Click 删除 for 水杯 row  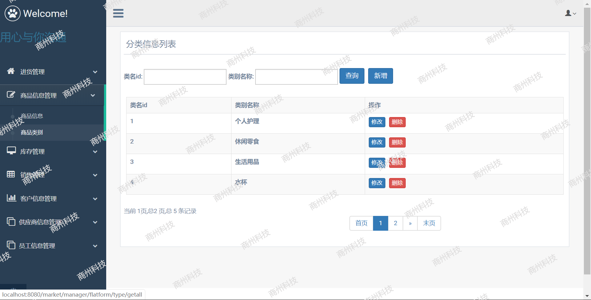pos(397,183)
